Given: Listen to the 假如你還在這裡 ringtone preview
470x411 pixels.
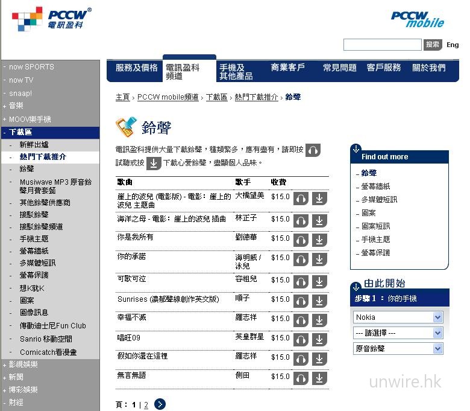Looking at the screenshot, I should 301,359.
